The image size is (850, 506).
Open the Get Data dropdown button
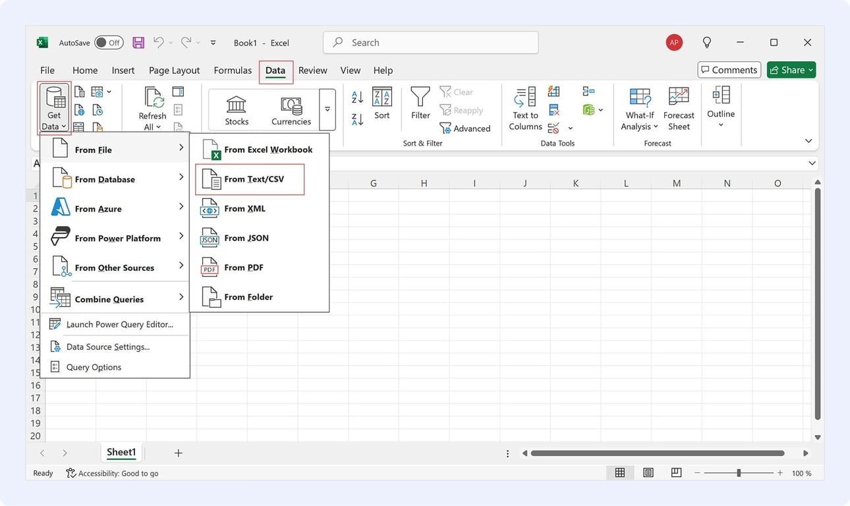[x=54, y=108]
